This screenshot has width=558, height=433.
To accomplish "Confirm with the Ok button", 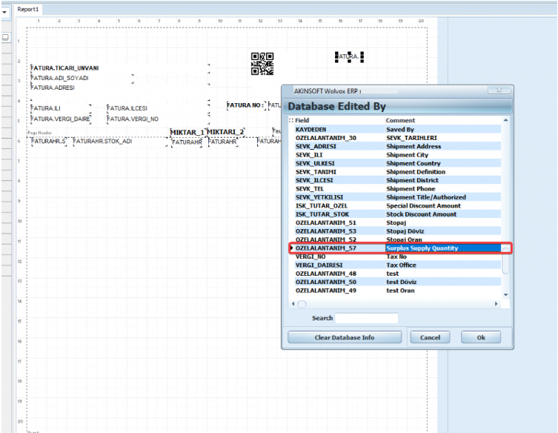I will [481, 337].
